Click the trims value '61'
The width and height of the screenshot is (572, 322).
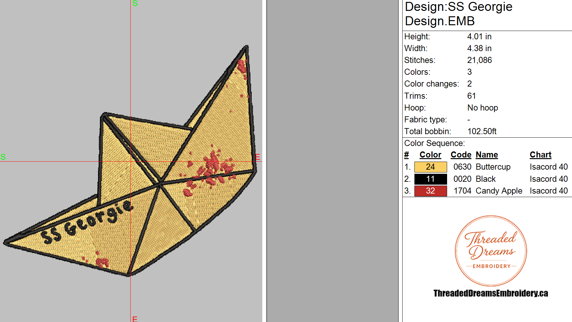pyautogui.click(x=471, y=96)
